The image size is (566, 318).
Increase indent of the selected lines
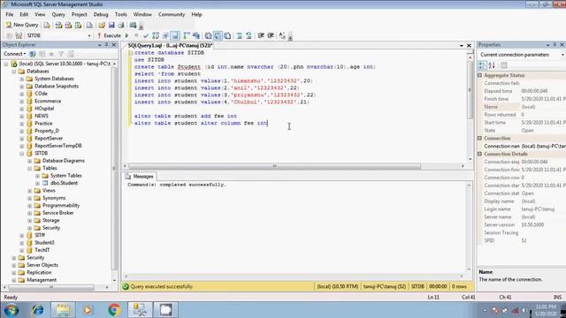[271, 35]
